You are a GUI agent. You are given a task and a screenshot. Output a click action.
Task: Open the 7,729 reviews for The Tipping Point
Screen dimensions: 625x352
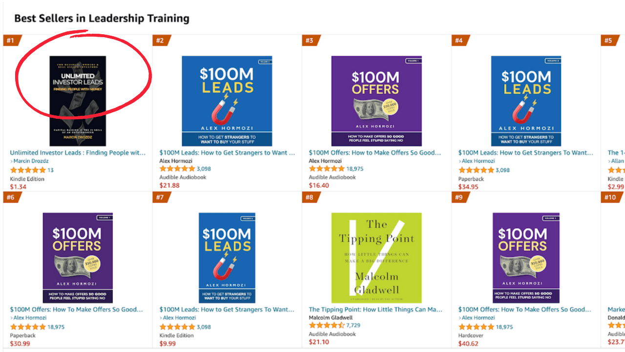(x=353, y=326)
